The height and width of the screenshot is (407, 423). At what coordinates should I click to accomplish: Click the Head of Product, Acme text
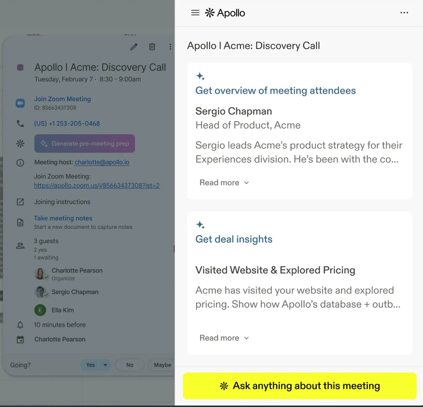(248, 125)
